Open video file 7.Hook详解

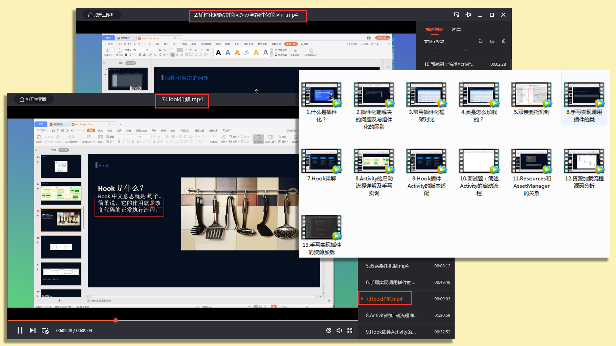tap(321, 165)
